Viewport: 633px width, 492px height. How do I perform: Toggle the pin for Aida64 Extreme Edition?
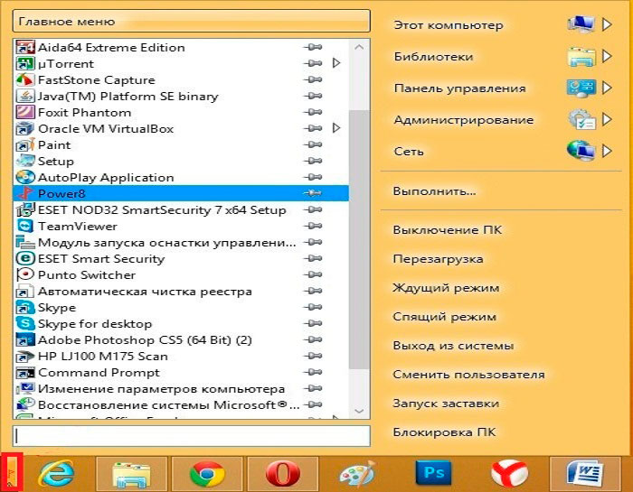tap(313, 48)
